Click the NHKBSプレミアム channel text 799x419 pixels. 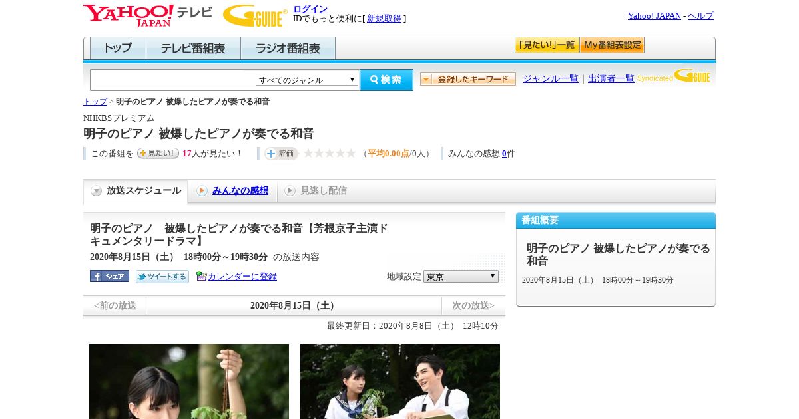[119, 118]
